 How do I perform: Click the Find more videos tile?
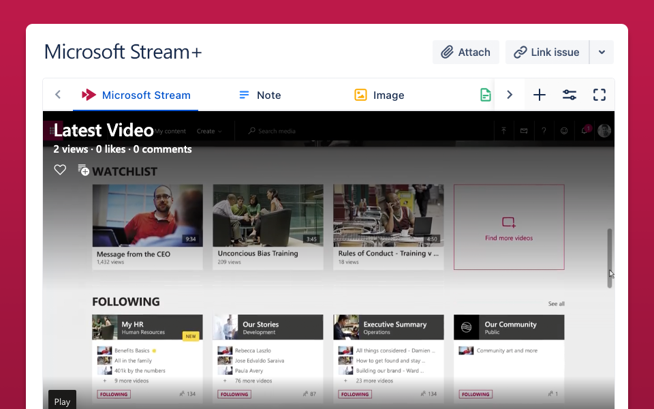tap(509, 227)
